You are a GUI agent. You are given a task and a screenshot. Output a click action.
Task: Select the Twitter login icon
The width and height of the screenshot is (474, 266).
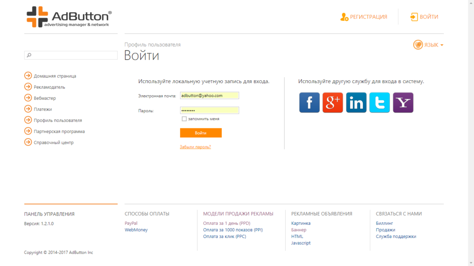380,103
